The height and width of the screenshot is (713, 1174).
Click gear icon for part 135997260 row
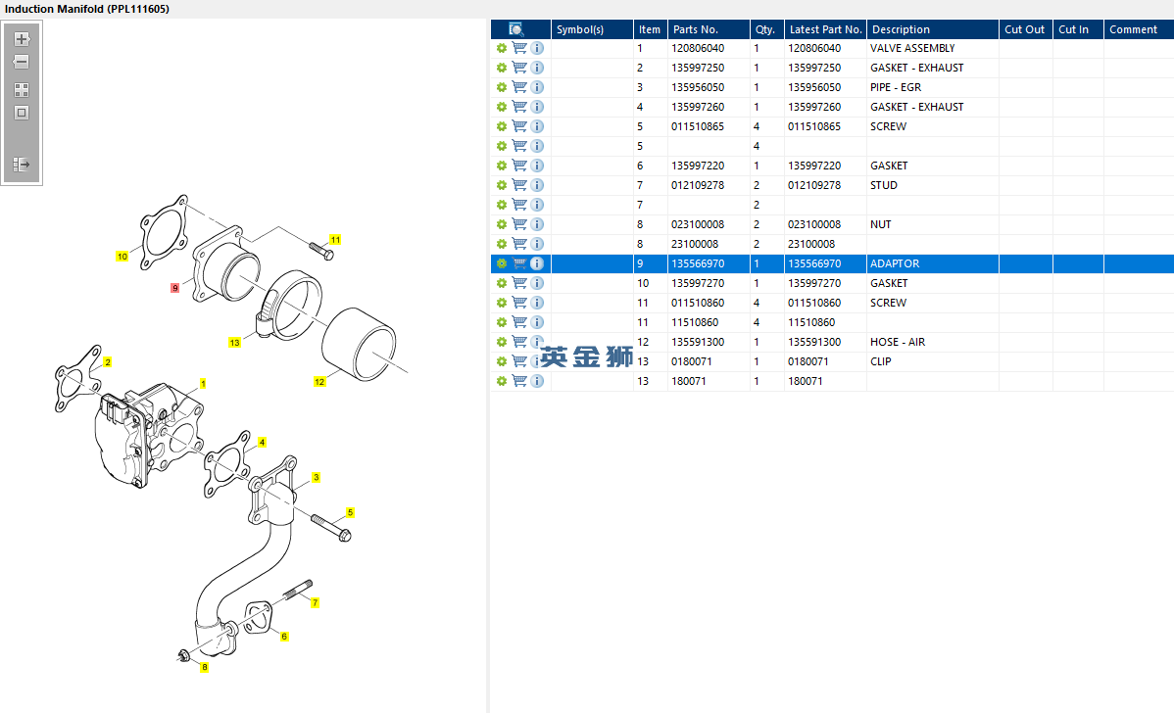[502, 107]
